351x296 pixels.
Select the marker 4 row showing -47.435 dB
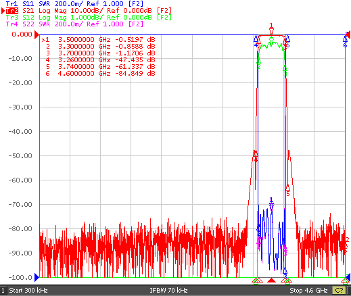click(99, 60)
